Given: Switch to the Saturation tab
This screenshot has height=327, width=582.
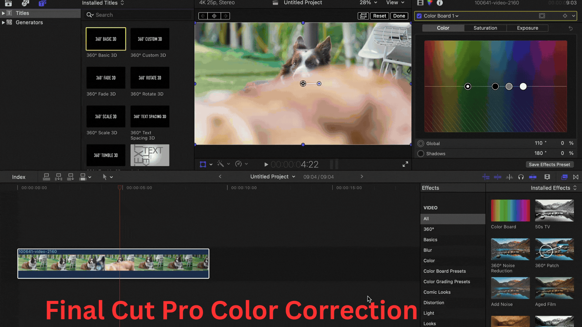Looking at the screenshot, I should [485, 28].
